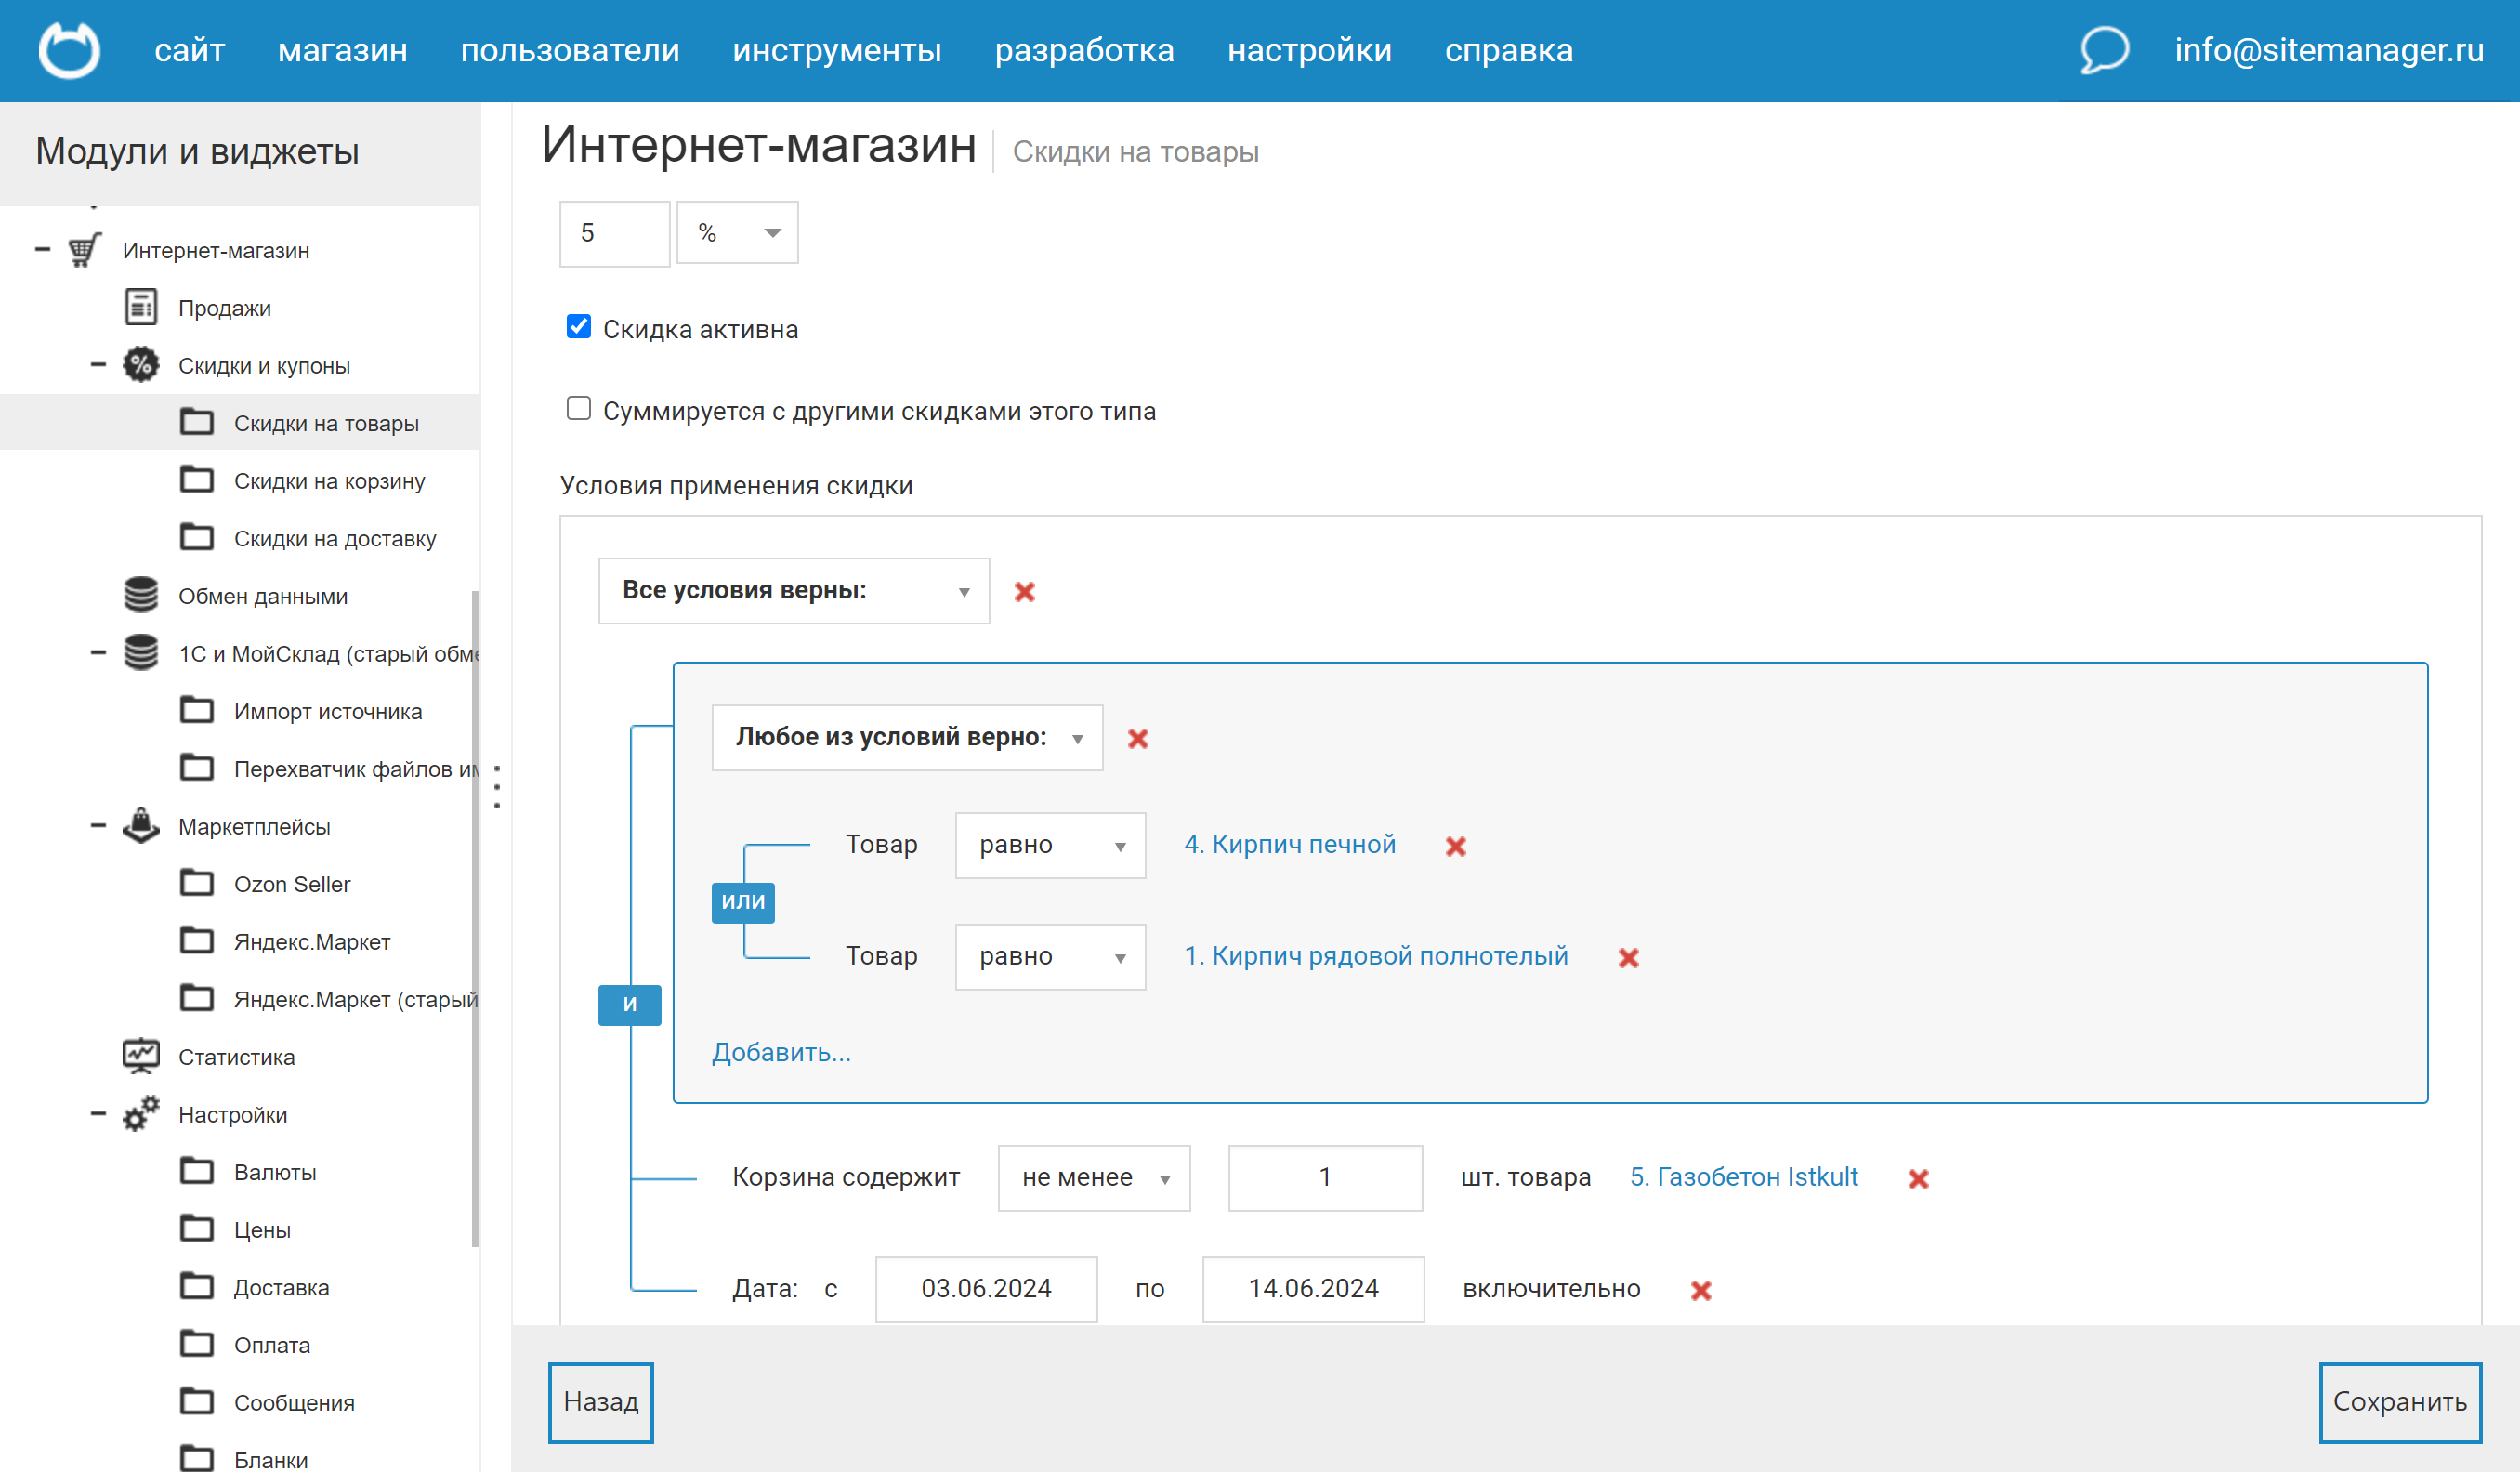The width and height of the screenshot is (2520, 1472).
Task: Open Скидки и купоны percent icon
Action: coord(140,365)
